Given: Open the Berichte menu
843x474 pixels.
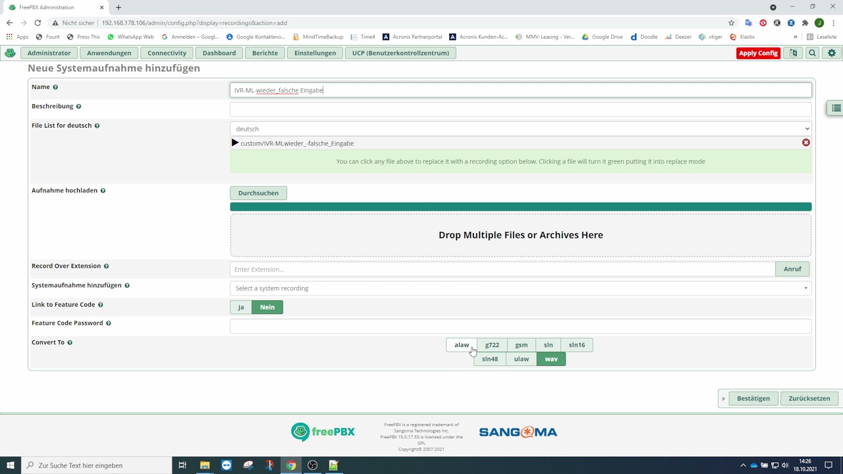Looking at the screenshot, I should [265, 53].
